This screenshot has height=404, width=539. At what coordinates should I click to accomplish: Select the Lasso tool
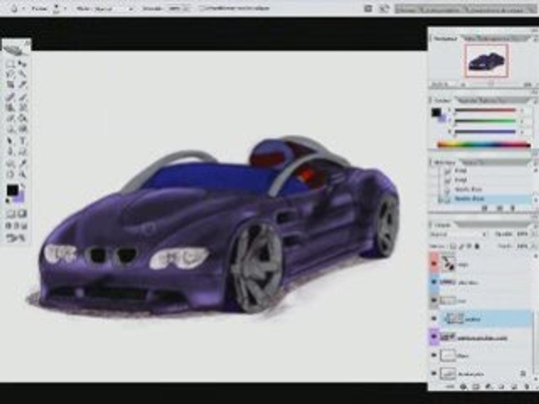pyautogui.click(x=11, y=74)
